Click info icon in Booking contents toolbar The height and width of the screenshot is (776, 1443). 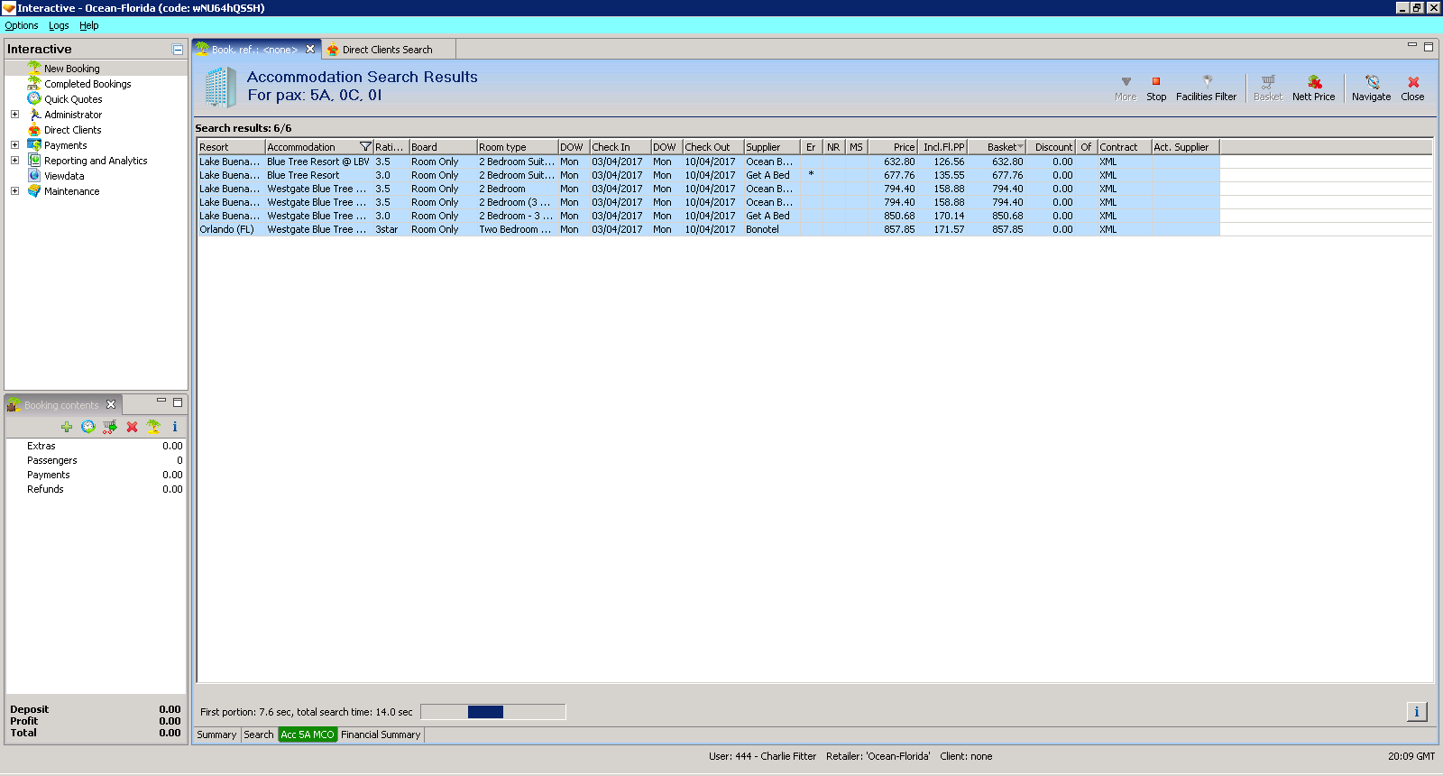[175, 427]
